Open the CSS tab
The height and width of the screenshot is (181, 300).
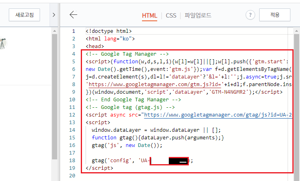171,15
